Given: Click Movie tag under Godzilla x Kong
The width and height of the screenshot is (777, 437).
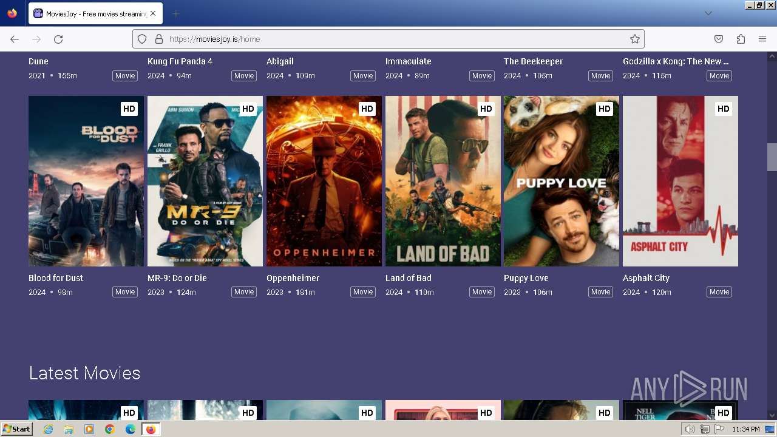Looking at the screenshot, I should tap(719, 76).
